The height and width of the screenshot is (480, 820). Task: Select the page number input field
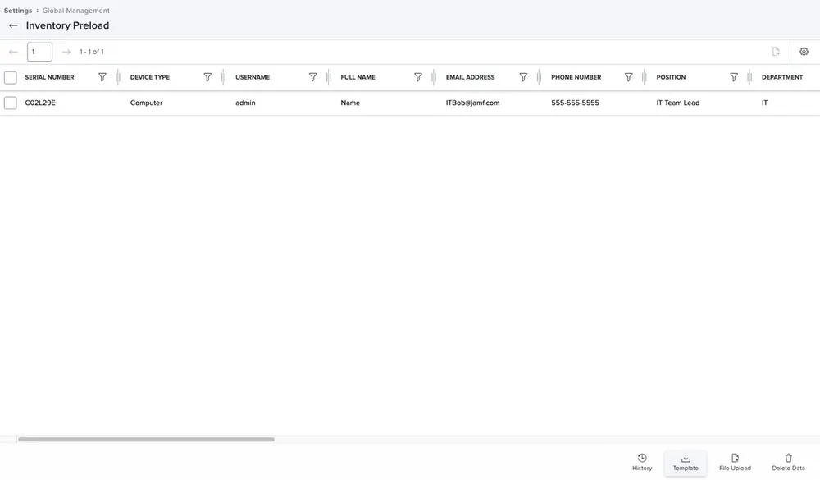pos(39,50)
